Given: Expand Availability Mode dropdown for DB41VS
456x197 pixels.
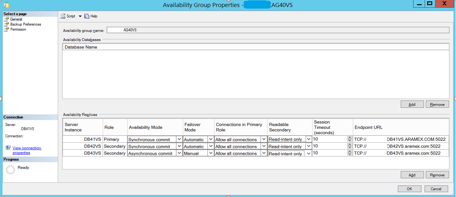Looking at the screenshot, I should 179,139.
